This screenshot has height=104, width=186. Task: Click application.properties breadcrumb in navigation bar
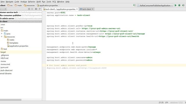(x=47, y=5)
